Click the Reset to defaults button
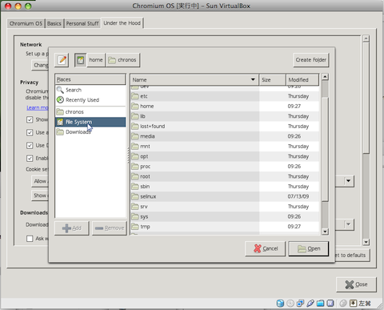 352,256
